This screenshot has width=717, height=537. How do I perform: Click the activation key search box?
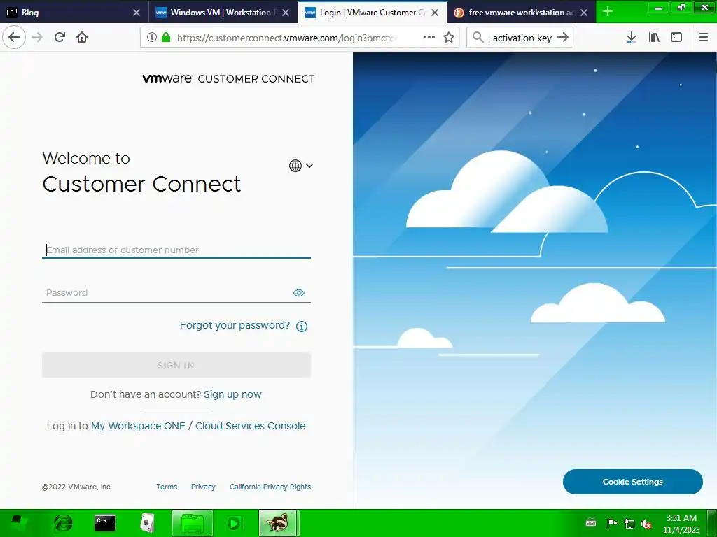(520, 38)
